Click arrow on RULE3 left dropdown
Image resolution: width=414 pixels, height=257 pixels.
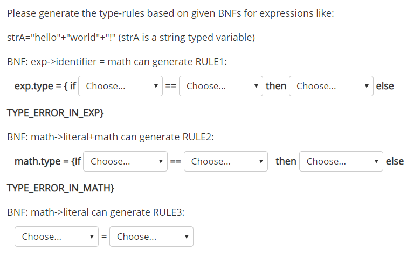(x=92, y=237)
